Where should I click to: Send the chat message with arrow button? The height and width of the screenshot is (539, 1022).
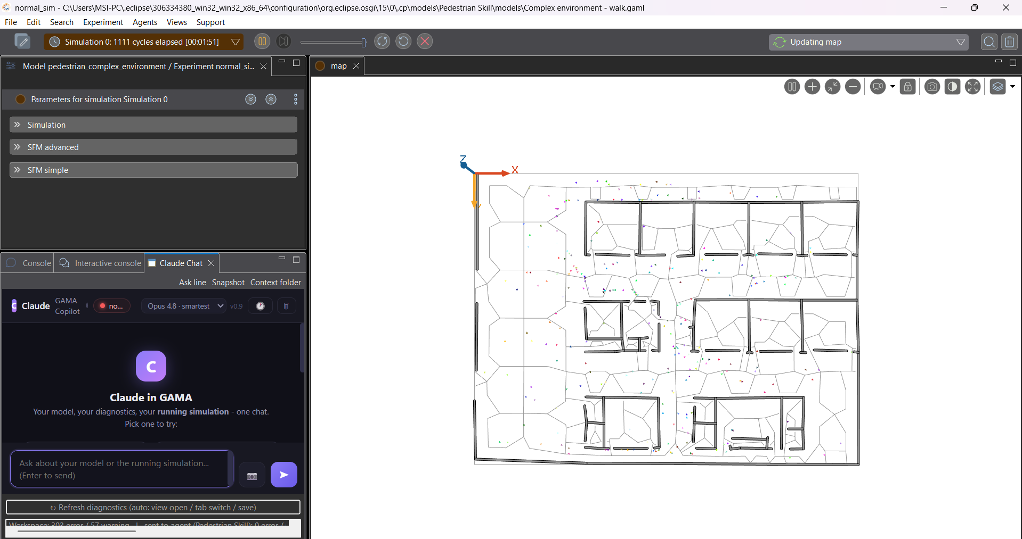tap(284, 475)
